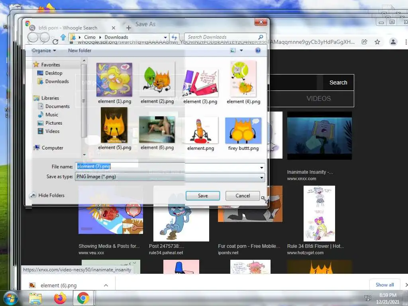The height and width of the screenshot is (306, 408).
Task: Open the Organize menu
Action: [x=44, y=51]
